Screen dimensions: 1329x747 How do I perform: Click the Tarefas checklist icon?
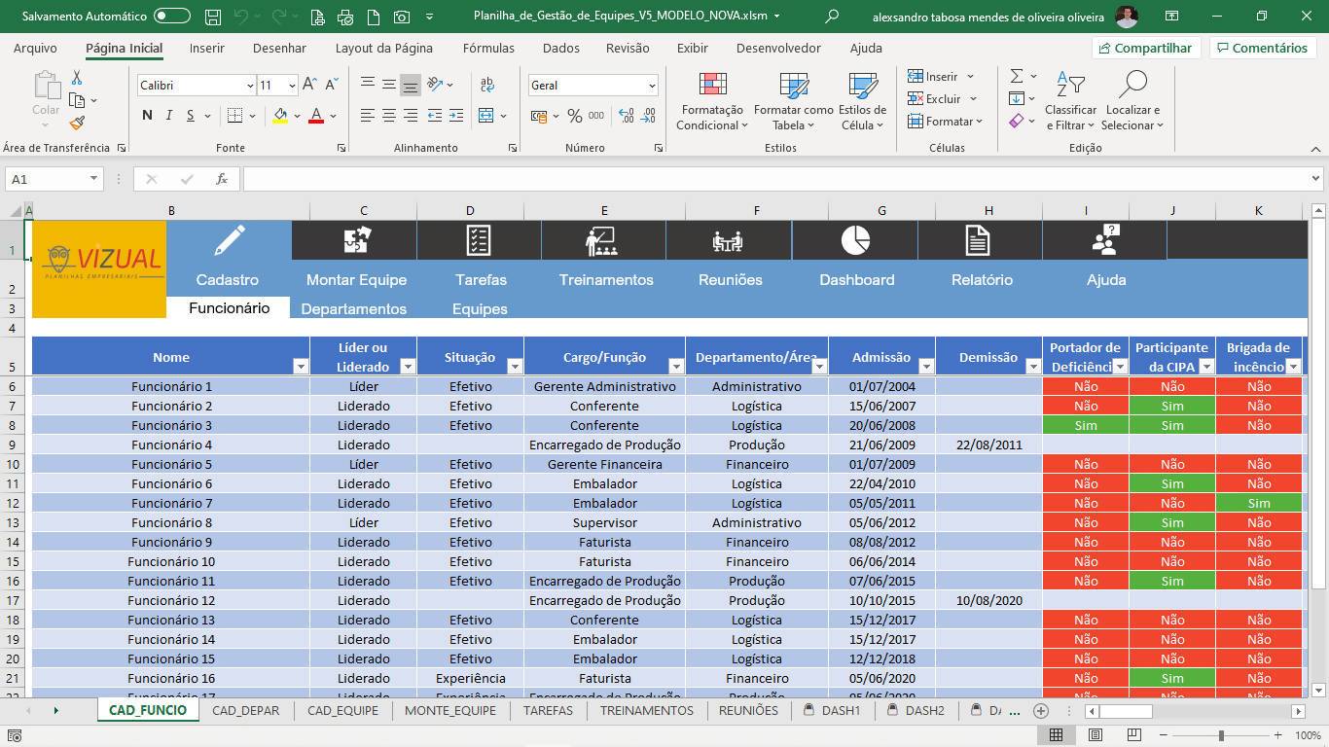tap(478, 240)
